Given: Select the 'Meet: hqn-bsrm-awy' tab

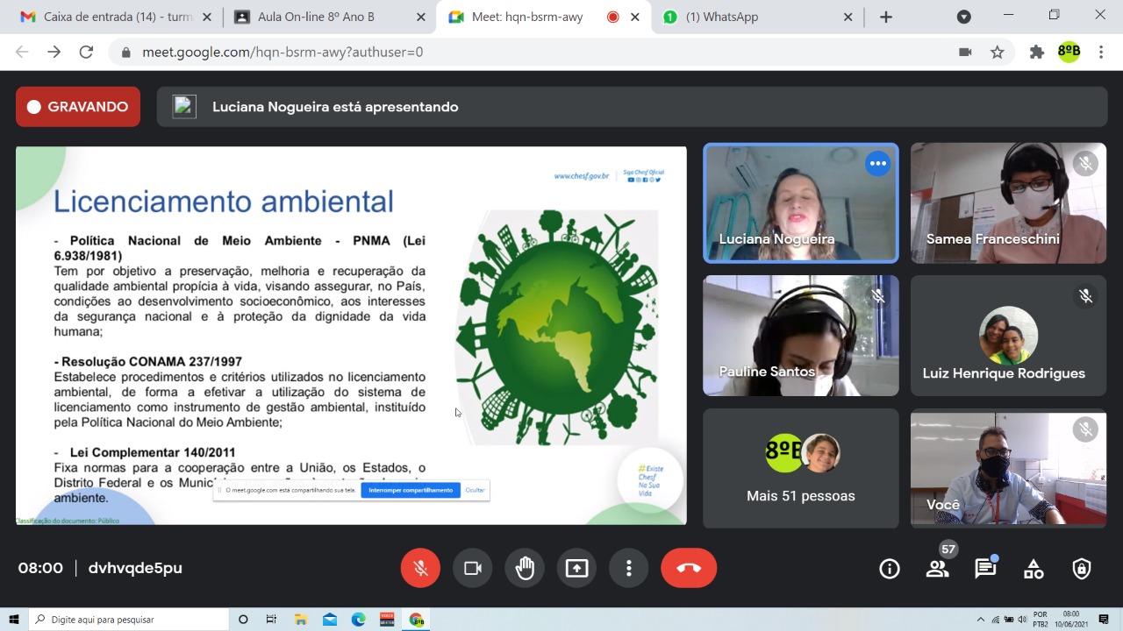Looking at the screenshot, I should click(x=544, y=17).
